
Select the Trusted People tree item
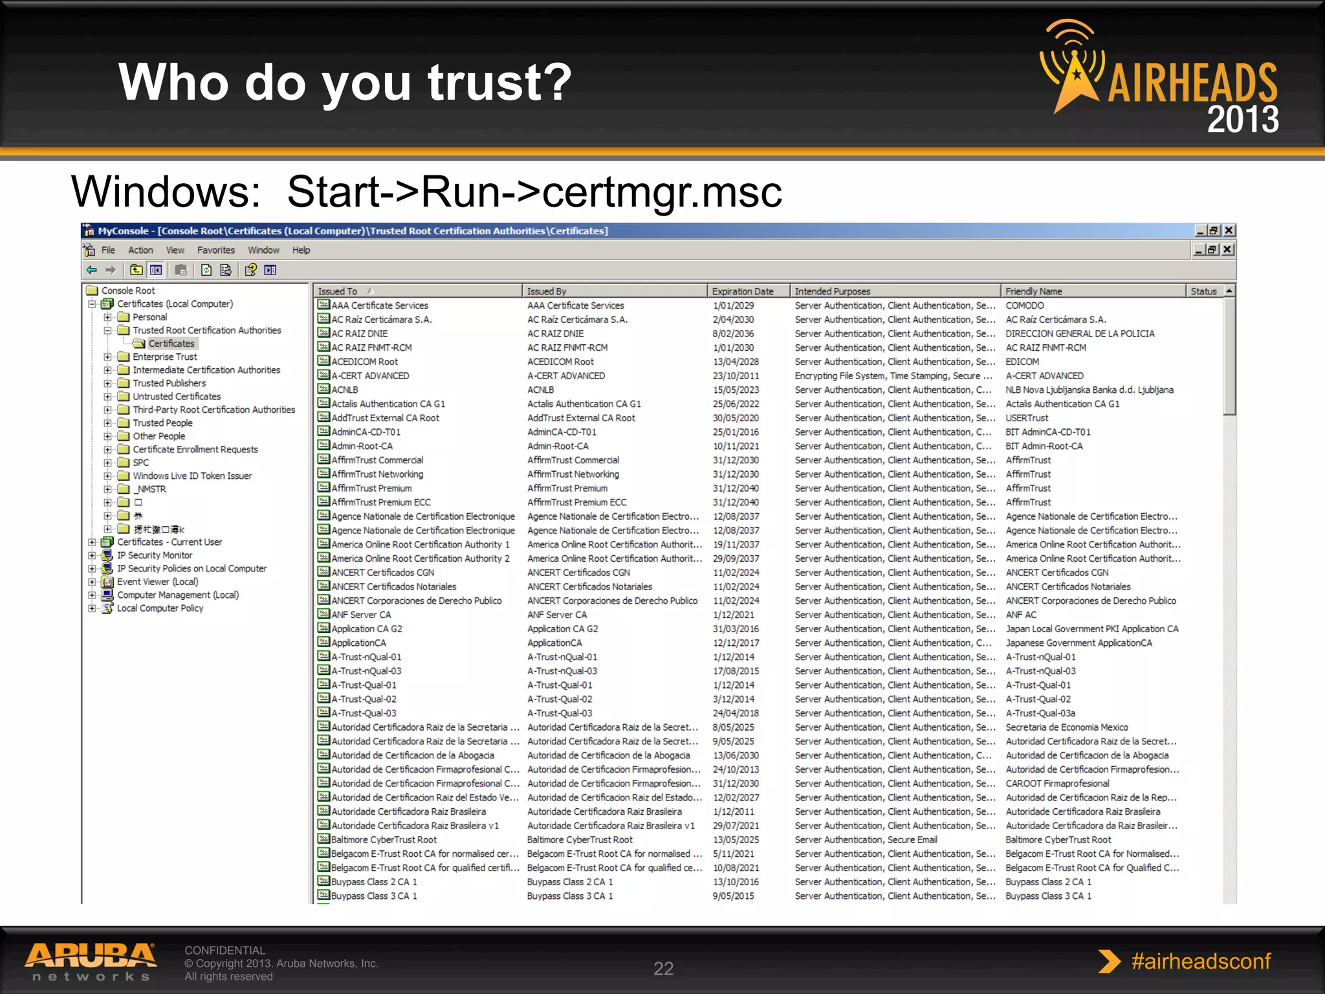(x=162, y=423)
